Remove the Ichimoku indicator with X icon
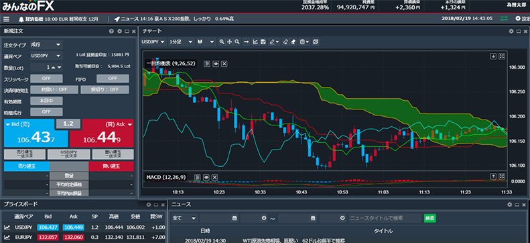 pyautogui.click(x=224, y=63)
